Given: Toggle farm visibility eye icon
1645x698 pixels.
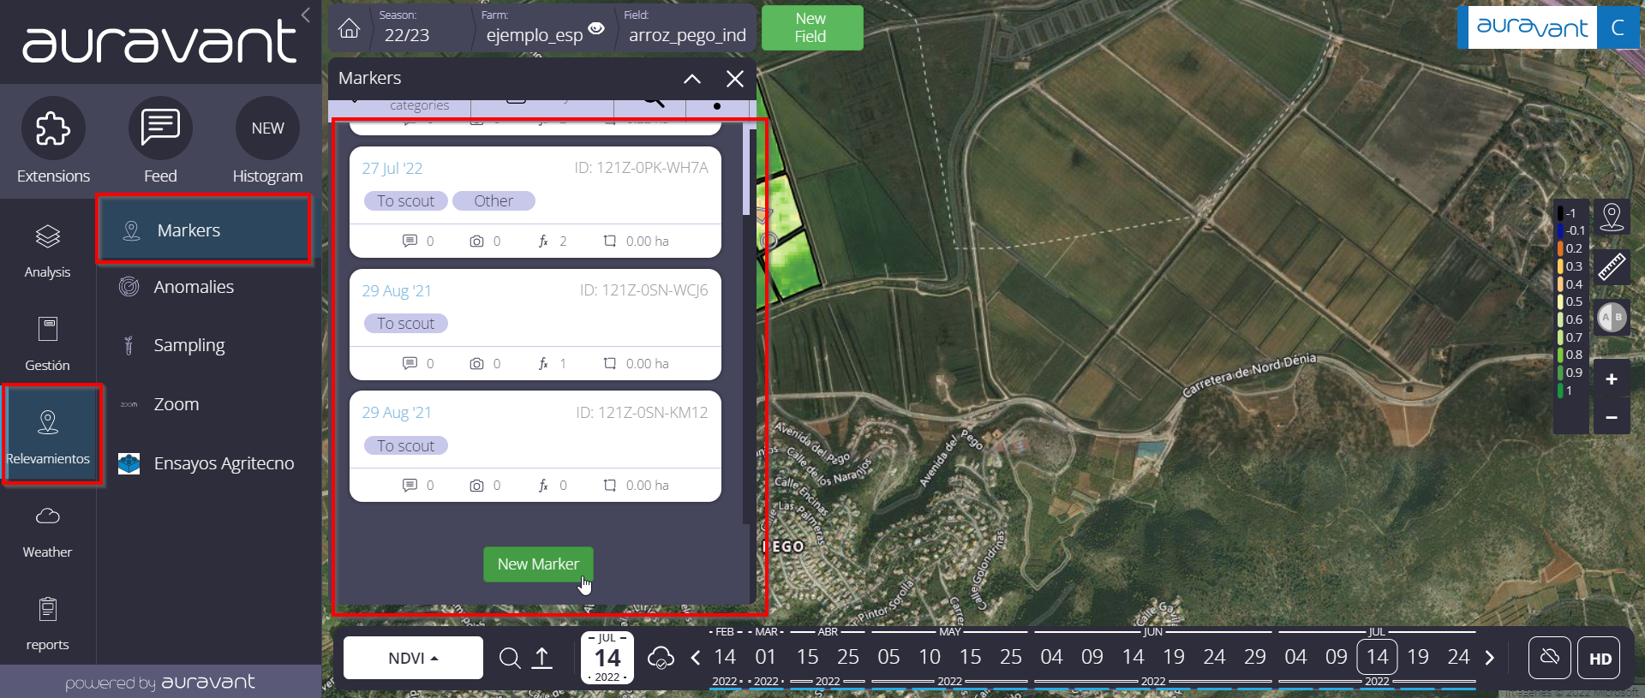Looking at the screenshot, I should coord(597,28).
